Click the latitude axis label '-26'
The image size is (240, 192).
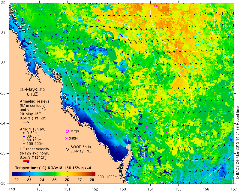[3, 184]
